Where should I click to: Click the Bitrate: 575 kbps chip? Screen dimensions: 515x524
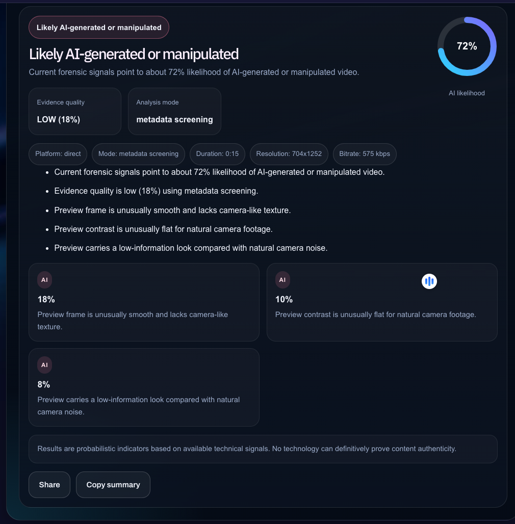click(364, 154)
